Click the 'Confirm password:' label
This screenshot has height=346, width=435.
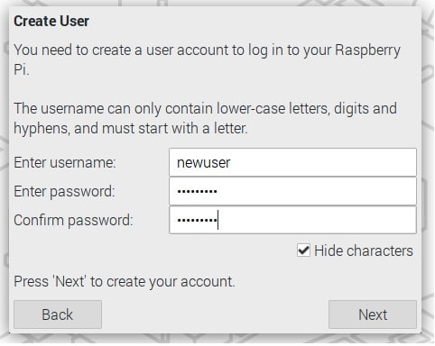73,220
